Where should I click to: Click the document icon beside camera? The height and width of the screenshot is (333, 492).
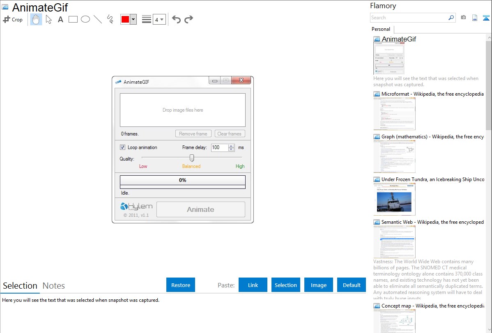click(475, 18)
